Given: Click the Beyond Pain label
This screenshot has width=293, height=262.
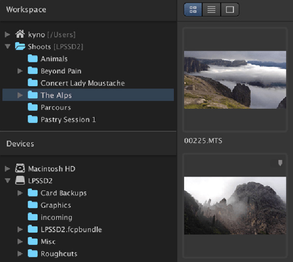Looking at the screenshot, I should coord(61,71).
